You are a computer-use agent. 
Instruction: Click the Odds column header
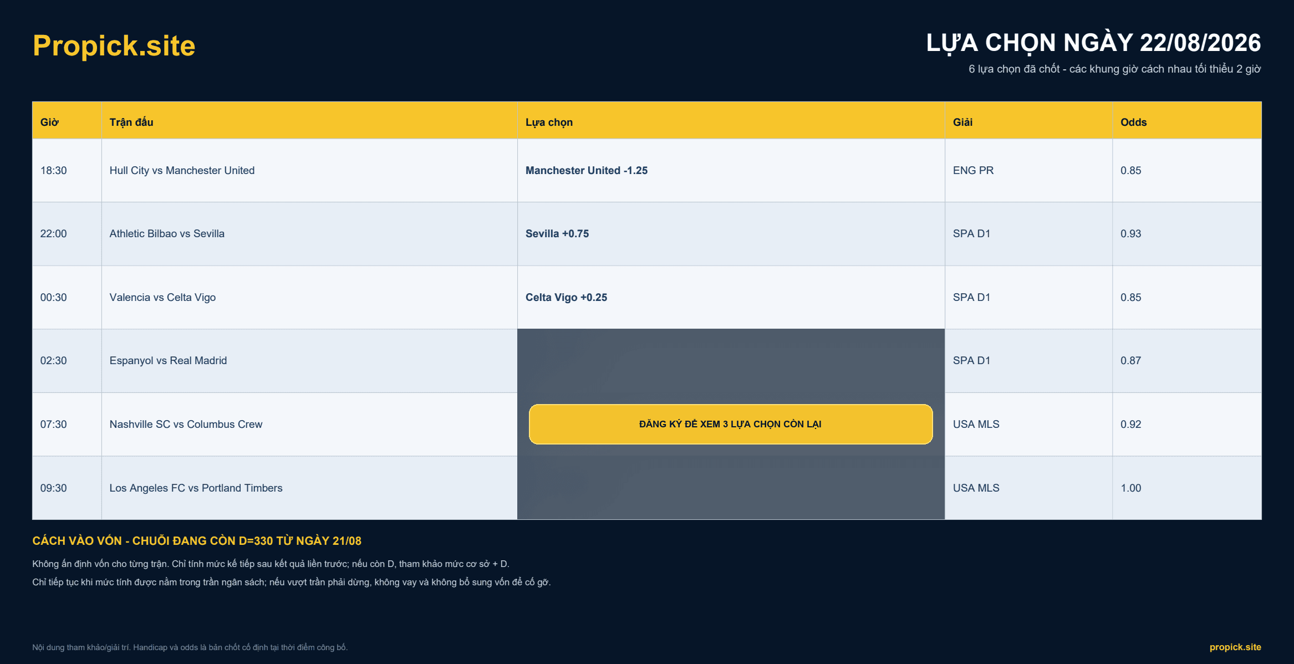click(1133, 122)
